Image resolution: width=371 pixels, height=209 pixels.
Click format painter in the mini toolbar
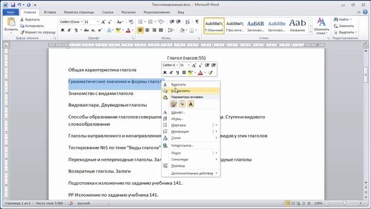(210, 73)
